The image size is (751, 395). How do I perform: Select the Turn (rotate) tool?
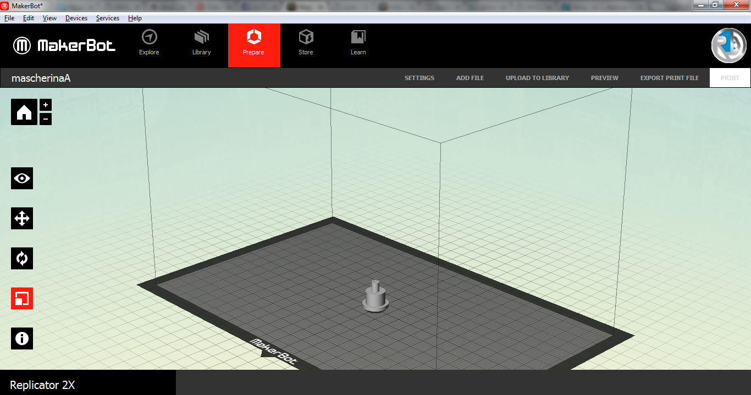point(22,258)
